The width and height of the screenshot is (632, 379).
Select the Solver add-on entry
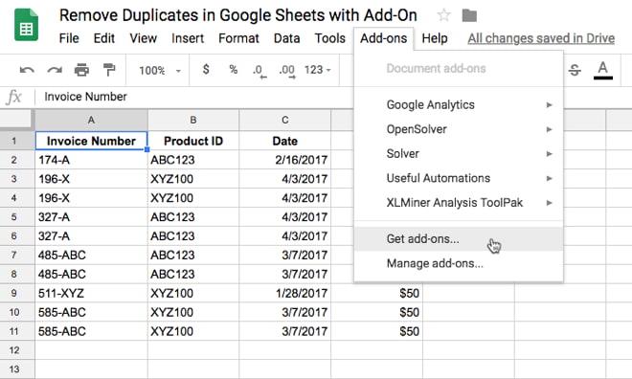[459, 154]
